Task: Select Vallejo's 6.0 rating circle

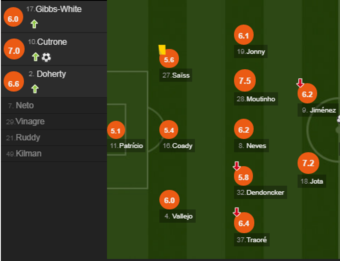Action: (169, 200)
